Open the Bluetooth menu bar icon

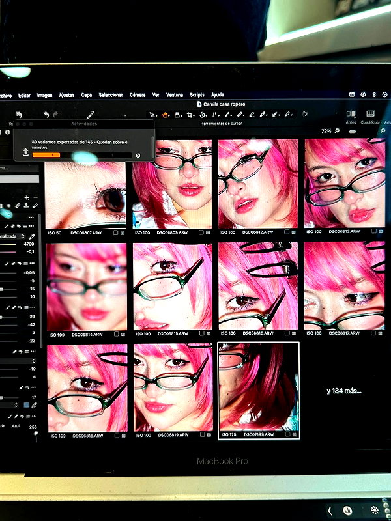(373, 94)
